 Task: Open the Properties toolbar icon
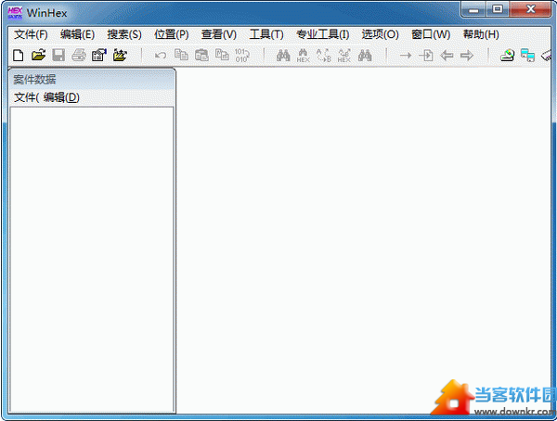(x=99, y=56)
